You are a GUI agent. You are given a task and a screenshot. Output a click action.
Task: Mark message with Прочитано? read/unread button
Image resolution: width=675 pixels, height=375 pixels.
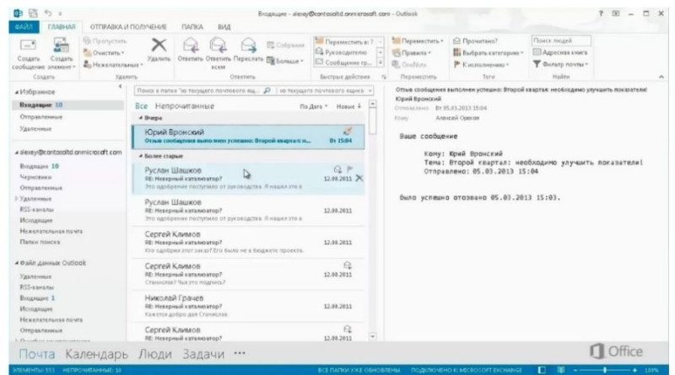click(475, 41)
